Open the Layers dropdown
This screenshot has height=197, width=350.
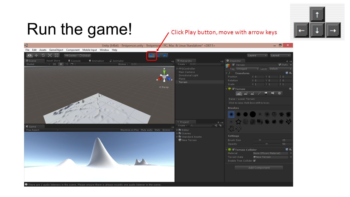(257, 56)
